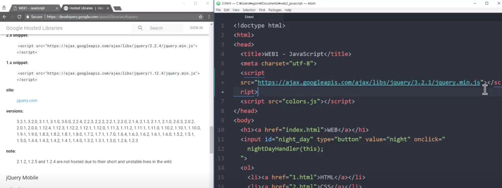Click the SIGN IN button

[x=196, y=28]
